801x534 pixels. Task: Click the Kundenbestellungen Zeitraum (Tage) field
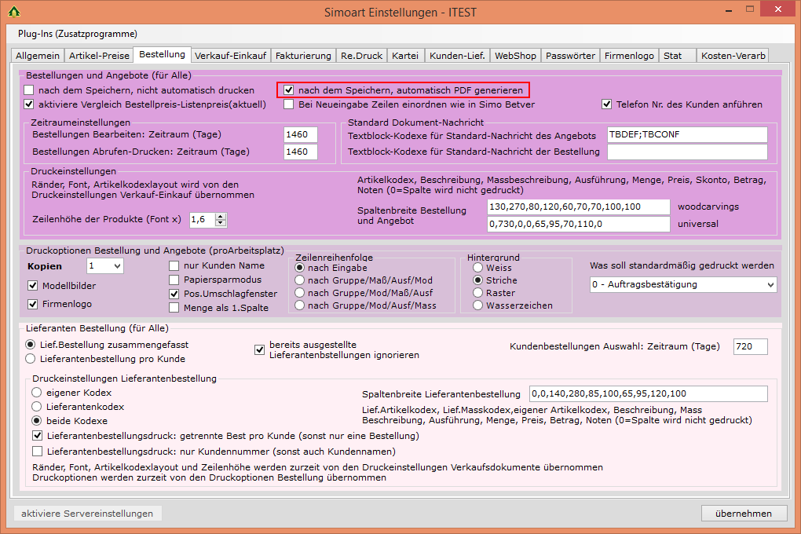click(x=750, y=346)
